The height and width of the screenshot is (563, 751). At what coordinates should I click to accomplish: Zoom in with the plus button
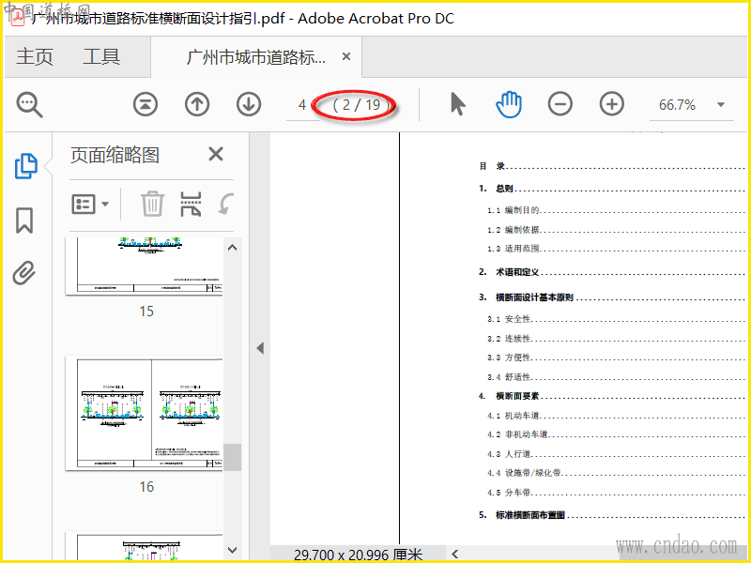click(612, 104)
